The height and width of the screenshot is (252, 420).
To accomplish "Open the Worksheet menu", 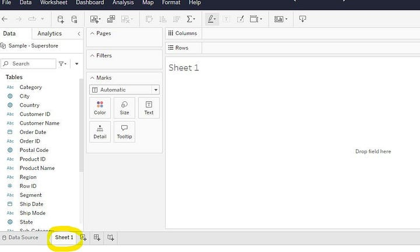I will click(x=54, y=3).
